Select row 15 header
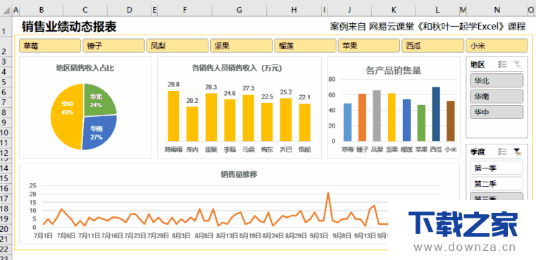The image size is (536, 260). coord(6,178)
